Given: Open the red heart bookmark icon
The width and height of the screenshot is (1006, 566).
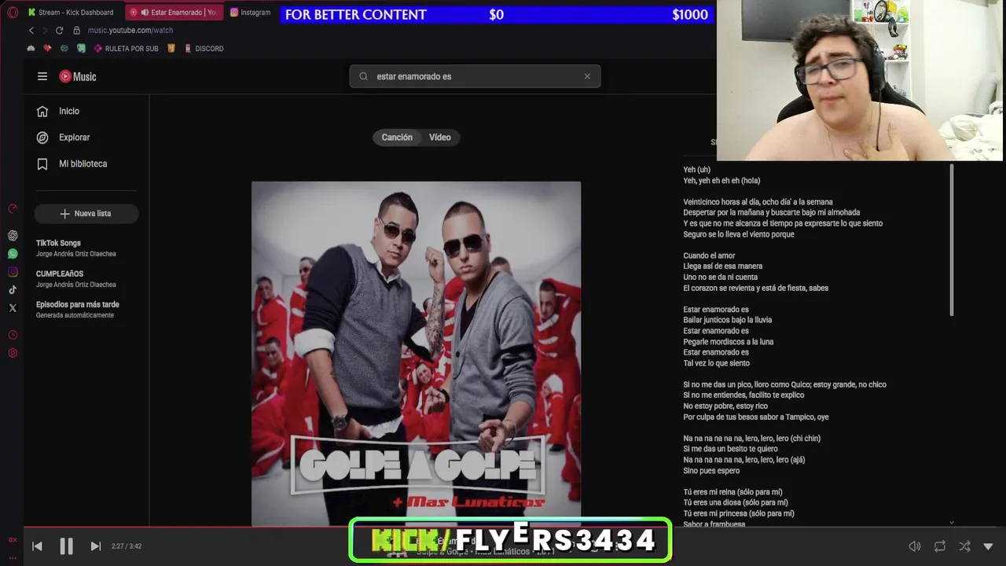Looking at the screenshot, I should tap(47, 49).
